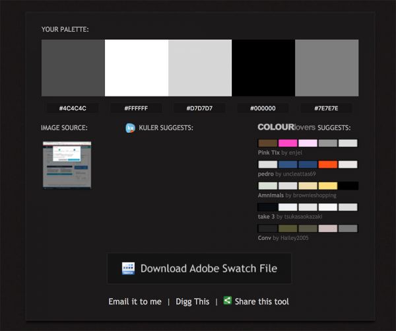Select the white #FFFFFF palette swatch
396x331 pixels.
click(x=136, y=68)
